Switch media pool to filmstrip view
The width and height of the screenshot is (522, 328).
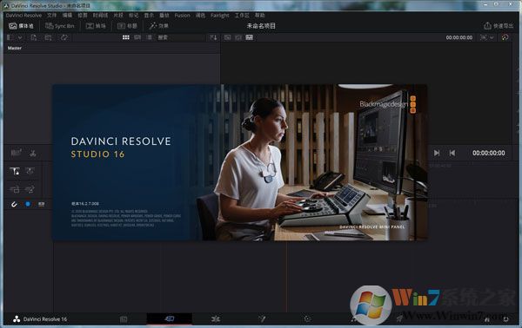(x=137, y=37)
